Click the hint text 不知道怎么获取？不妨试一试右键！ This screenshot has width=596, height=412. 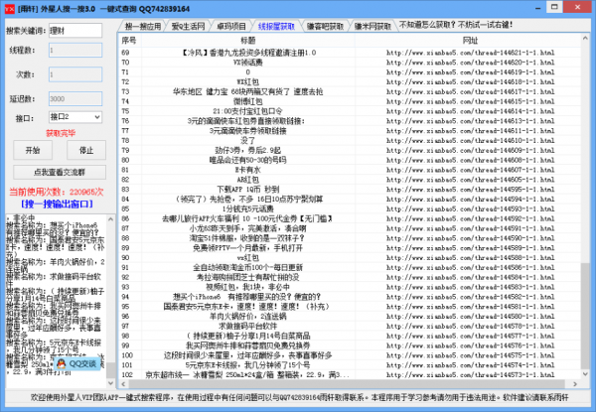point(455,25)
